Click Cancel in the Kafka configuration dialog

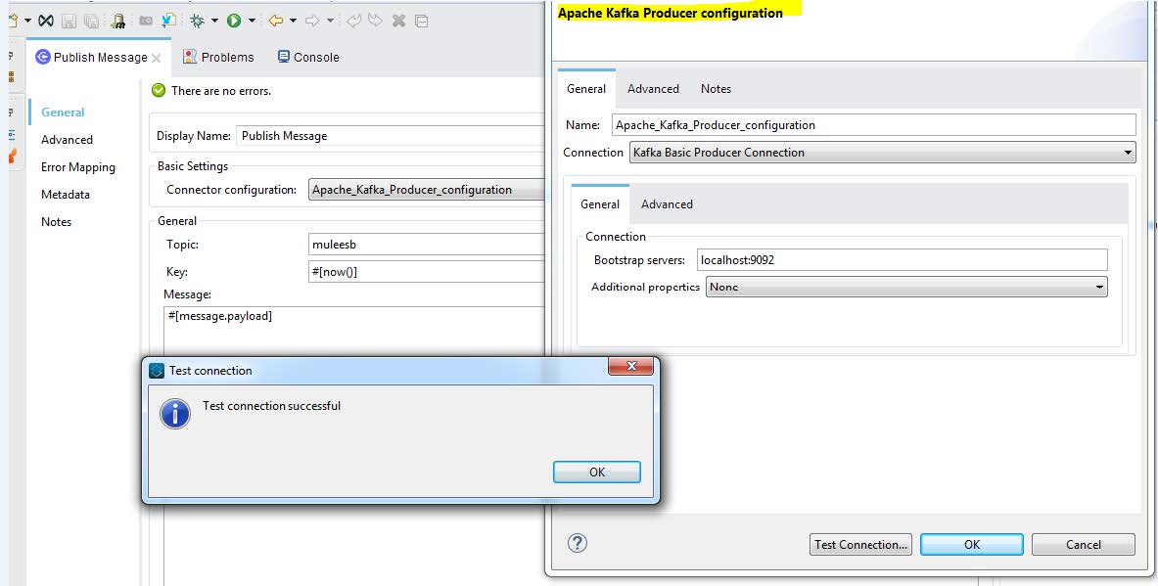[x=1083, y=545]
